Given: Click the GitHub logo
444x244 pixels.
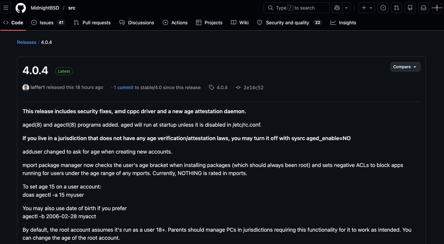Looking at the screenshot, I should click(20, 7).
